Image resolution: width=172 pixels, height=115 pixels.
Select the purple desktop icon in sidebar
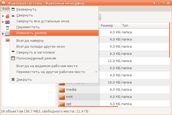click(x=7, y=22)
